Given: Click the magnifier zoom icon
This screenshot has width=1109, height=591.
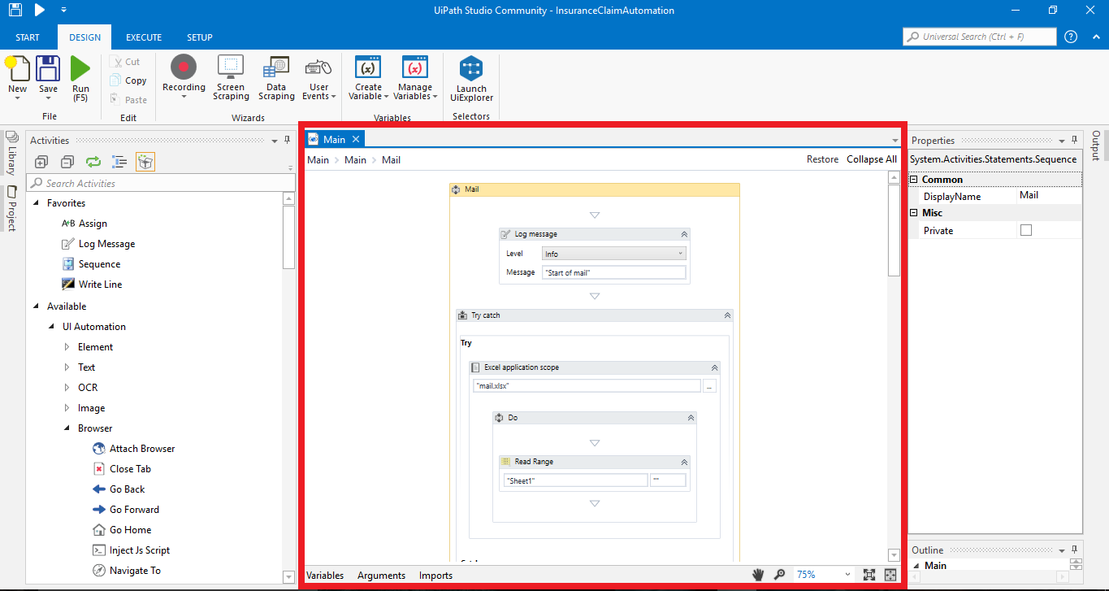Looking at the screenshot, I should [x=780, y=575].
